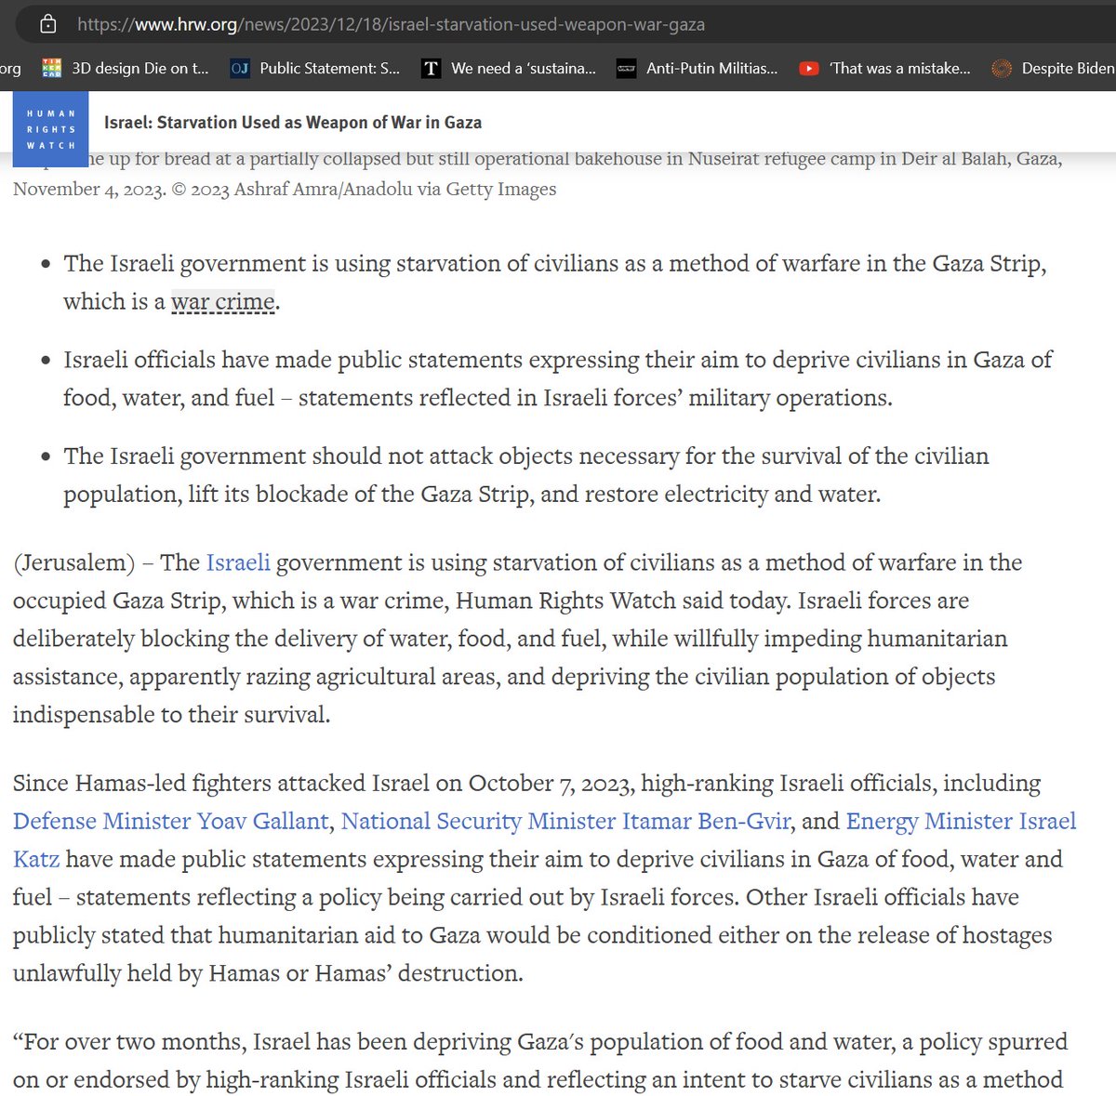Open the 'Despite Biden' bookmark
This screenshot has width=1116, height=1096.
click(x=1069, y=68)
